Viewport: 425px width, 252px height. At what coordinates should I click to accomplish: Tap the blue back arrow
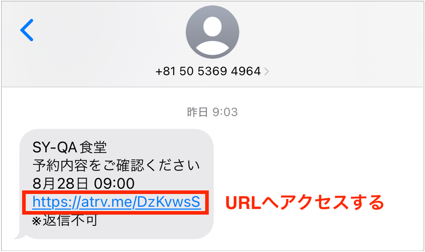(x=27, y=30)
